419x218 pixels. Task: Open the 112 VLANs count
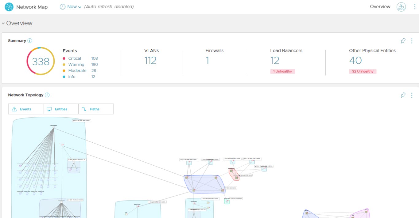150,61
